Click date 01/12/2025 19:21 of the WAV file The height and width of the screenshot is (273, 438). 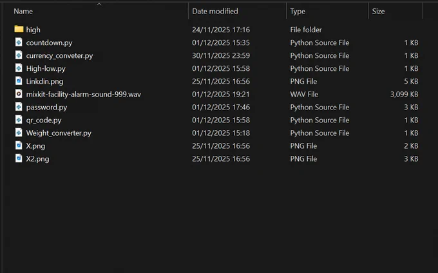[x=221, y=95]
